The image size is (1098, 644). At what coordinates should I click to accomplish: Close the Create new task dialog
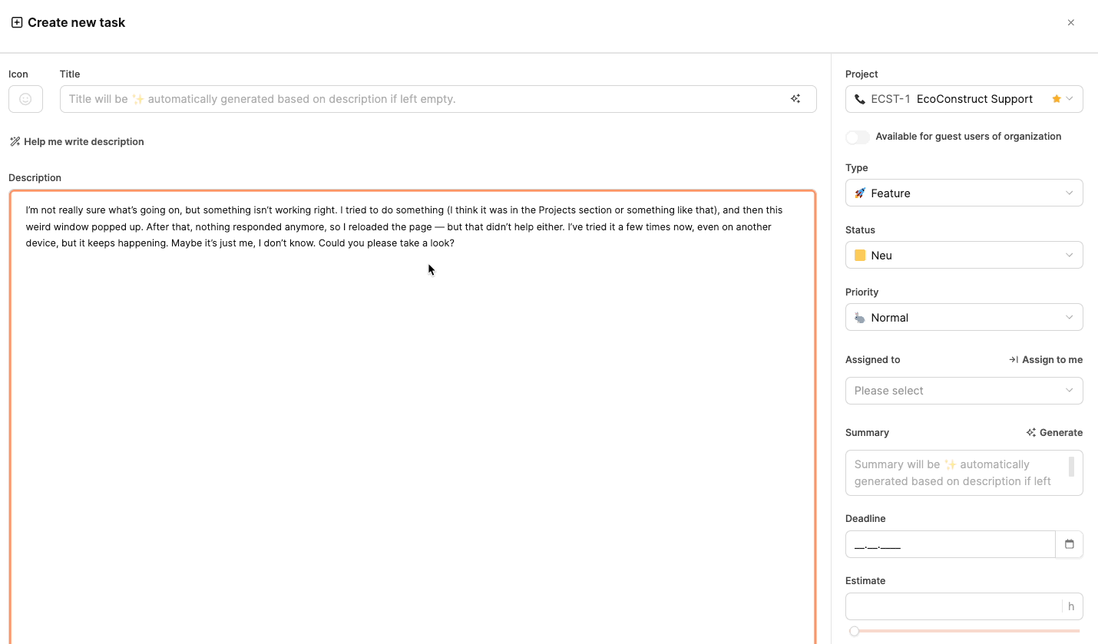(x=1070, y=22)
